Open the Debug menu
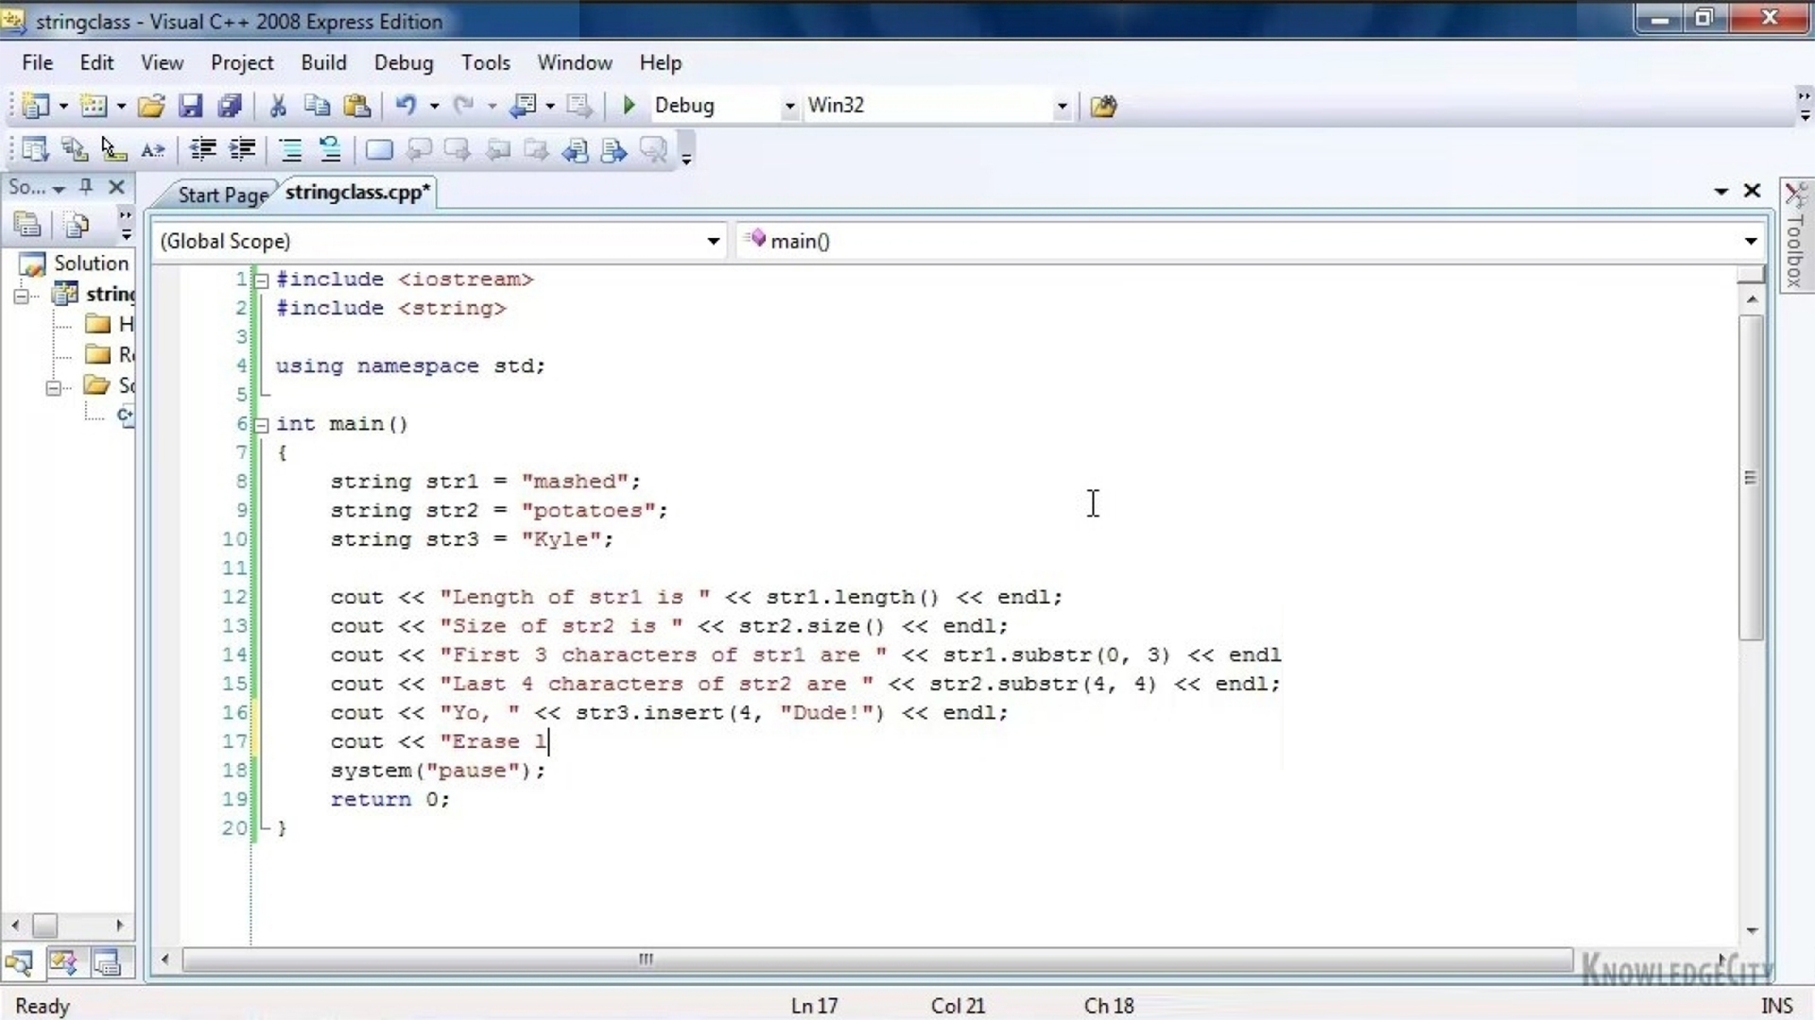Screen dimensions: 1815x1020 coord(404,62)
